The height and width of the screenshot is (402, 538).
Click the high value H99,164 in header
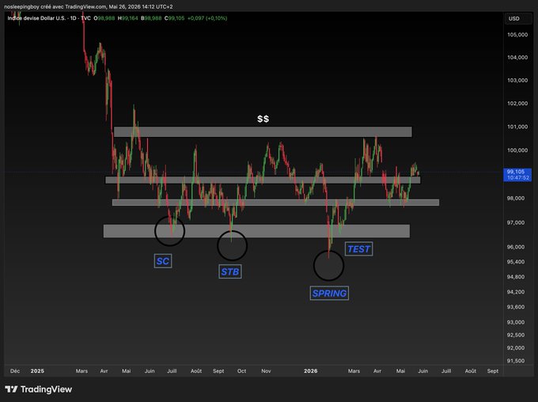tap(127, 18)
